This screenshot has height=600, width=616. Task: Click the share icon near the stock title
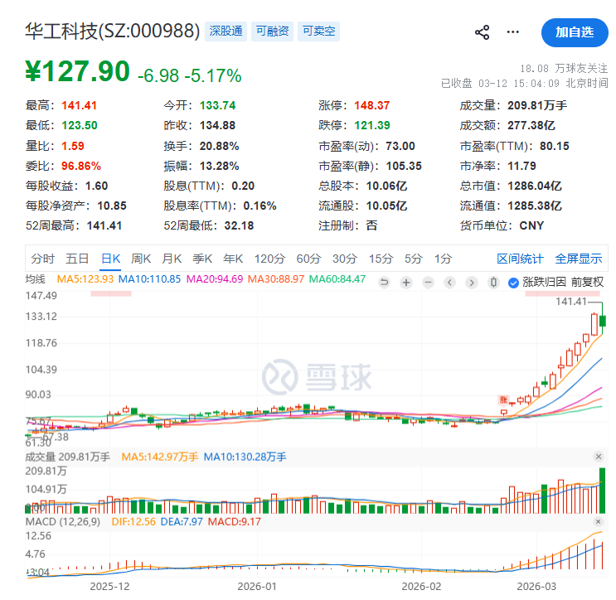coord(482,32)
